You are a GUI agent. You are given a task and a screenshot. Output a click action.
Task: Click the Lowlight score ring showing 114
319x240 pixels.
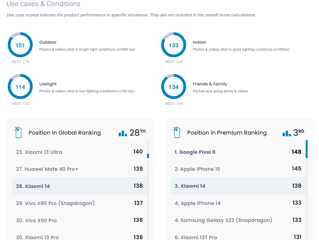click(x=20, y=87)
